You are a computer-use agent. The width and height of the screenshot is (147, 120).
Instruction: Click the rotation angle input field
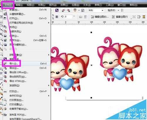tap(69, 17)
